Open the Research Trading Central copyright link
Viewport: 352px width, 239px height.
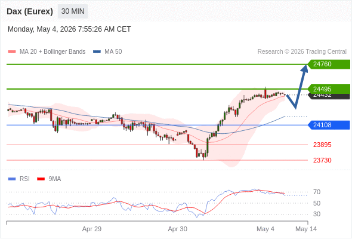click(302, 52)
